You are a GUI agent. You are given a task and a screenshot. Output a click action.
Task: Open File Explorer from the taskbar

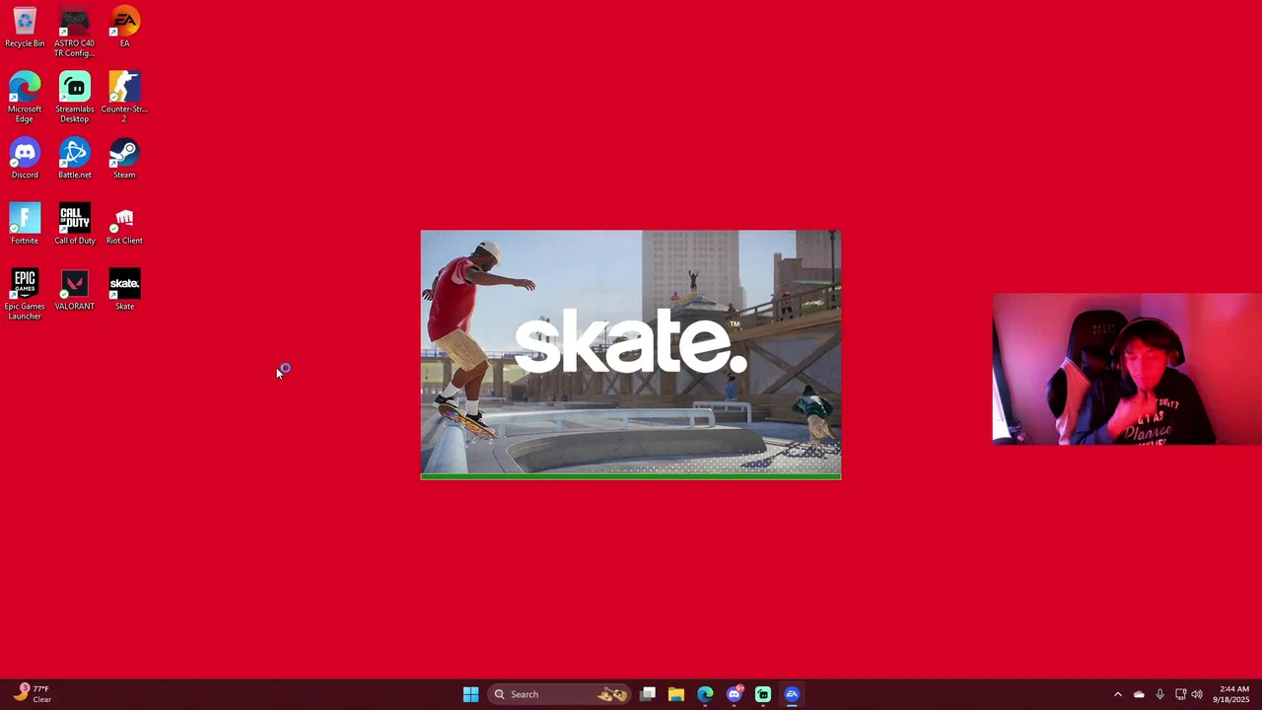pos(676,694)
